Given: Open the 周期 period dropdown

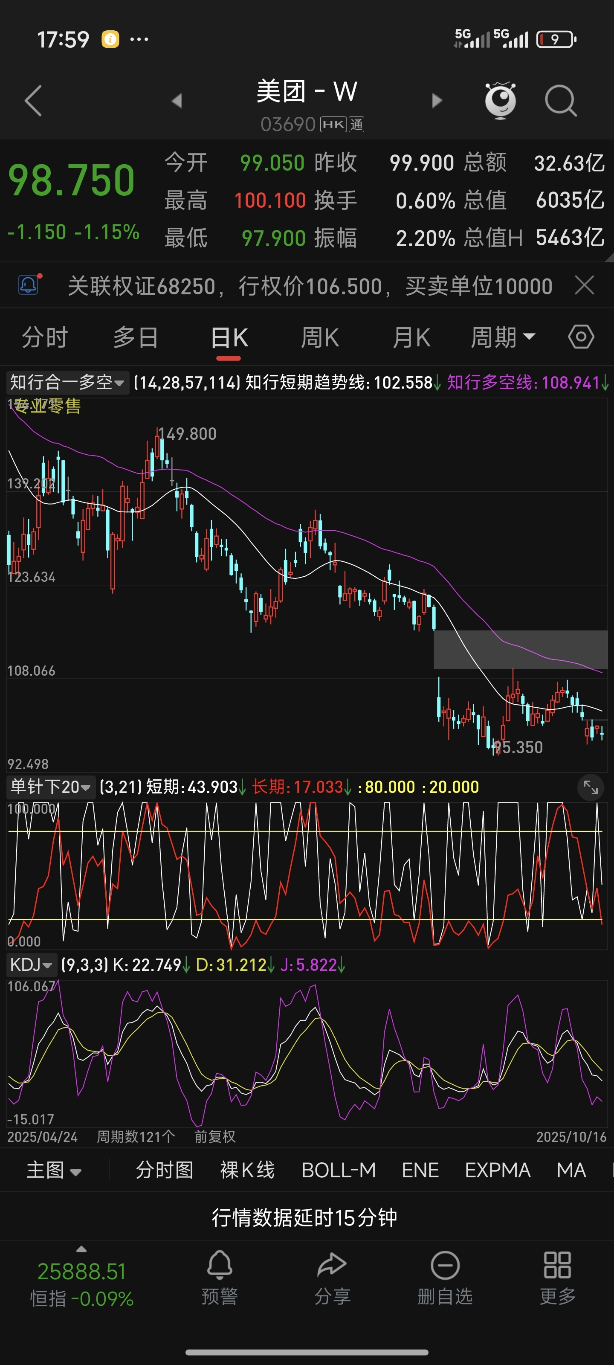Looking at the screenshot, I should (503, 337).
